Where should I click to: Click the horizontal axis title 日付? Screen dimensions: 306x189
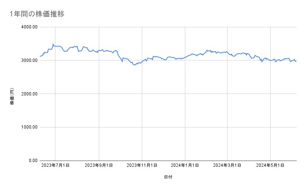pyautogui.click(x=168, y=177)
